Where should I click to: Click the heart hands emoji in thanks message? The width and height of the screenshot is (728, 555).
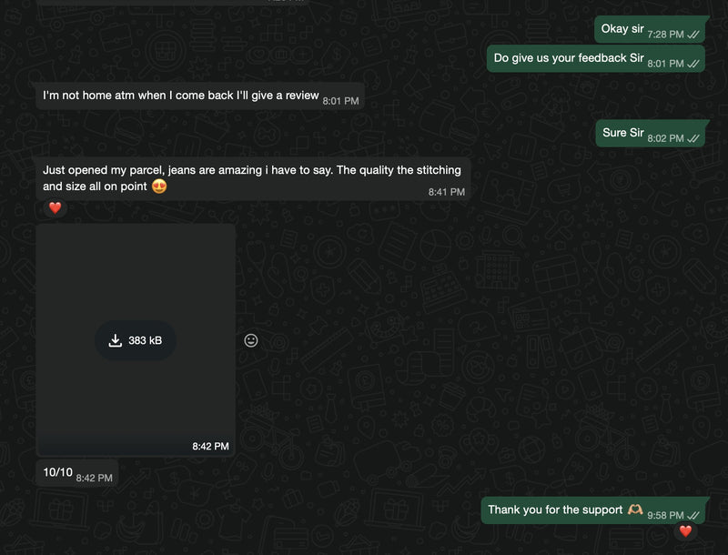635,510
